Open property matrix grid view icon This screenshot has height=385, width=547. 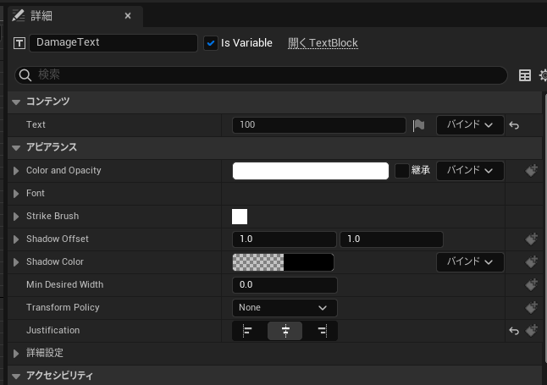click(525, 75)
